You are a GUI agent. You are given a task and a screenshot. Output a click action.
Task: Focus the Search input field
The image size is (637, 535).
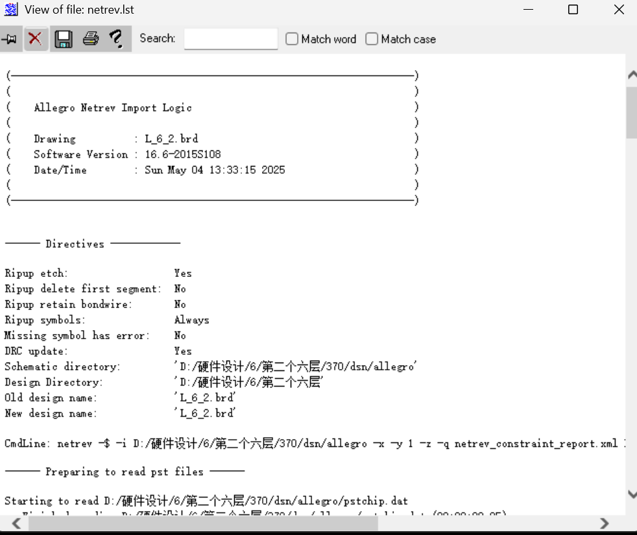point(231,39)
